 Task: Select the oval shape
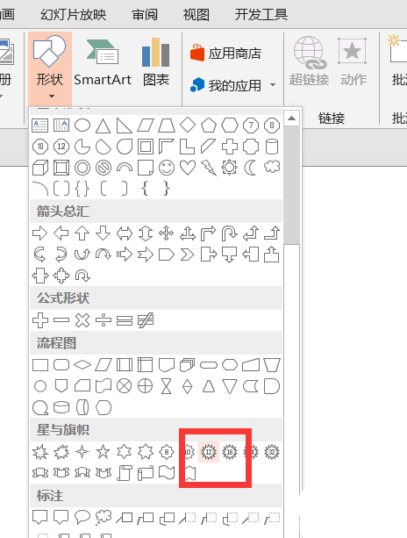click(x=82, y=126)
